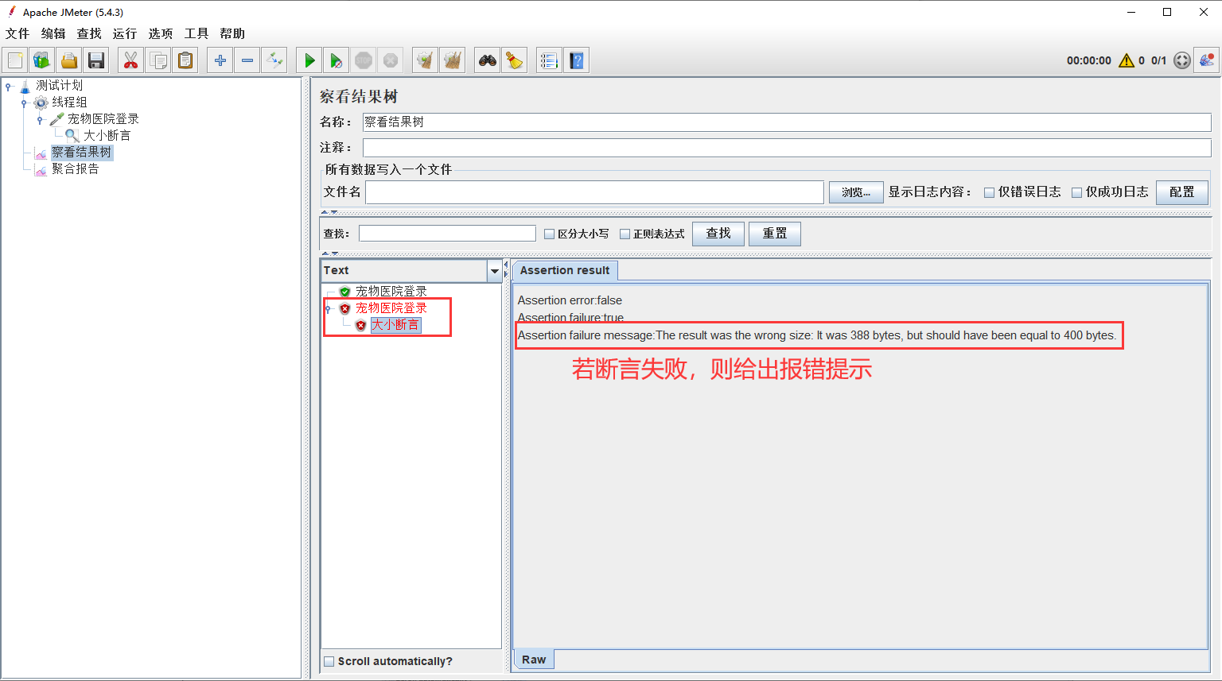The height and width of the screenshot is (681, 1222).
Task: Click the 查找 search button
Action: coord(718,234)
